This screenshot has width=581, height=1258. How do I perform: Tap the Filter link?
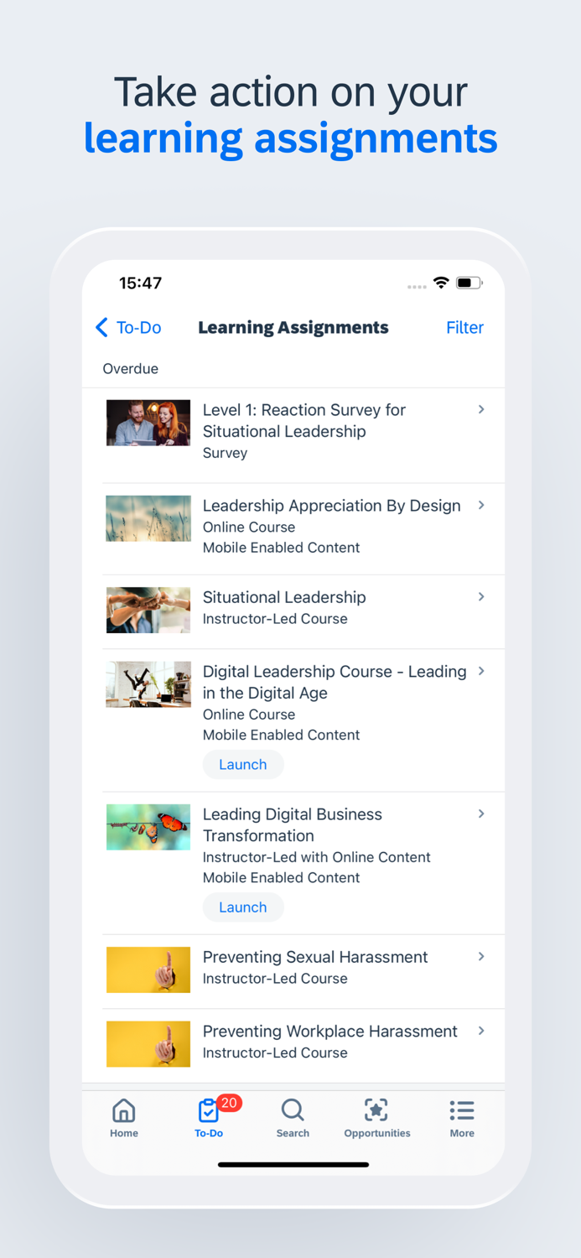point(464,327)
